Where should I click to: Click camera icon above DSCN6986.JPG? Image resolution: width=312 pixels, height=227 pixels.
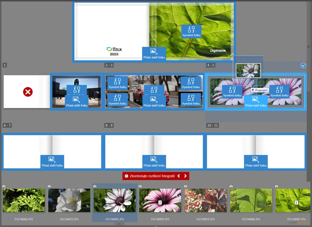coord(231,186)
